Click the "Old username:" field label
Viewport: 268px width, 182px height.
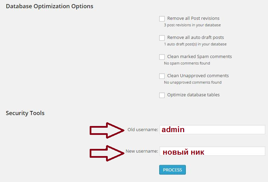pos(143,130)
